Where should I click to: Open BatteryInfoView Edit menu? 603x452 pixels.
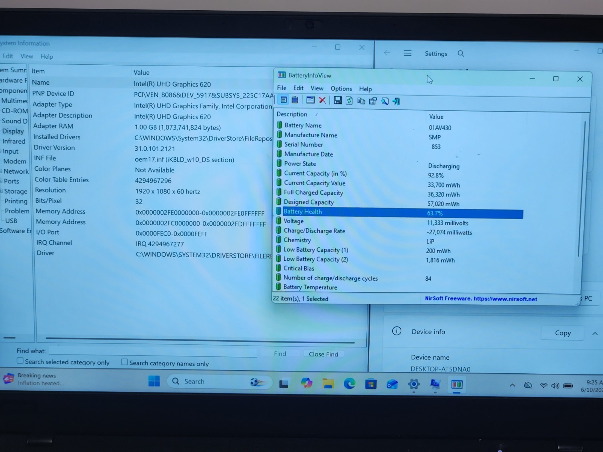298,88
